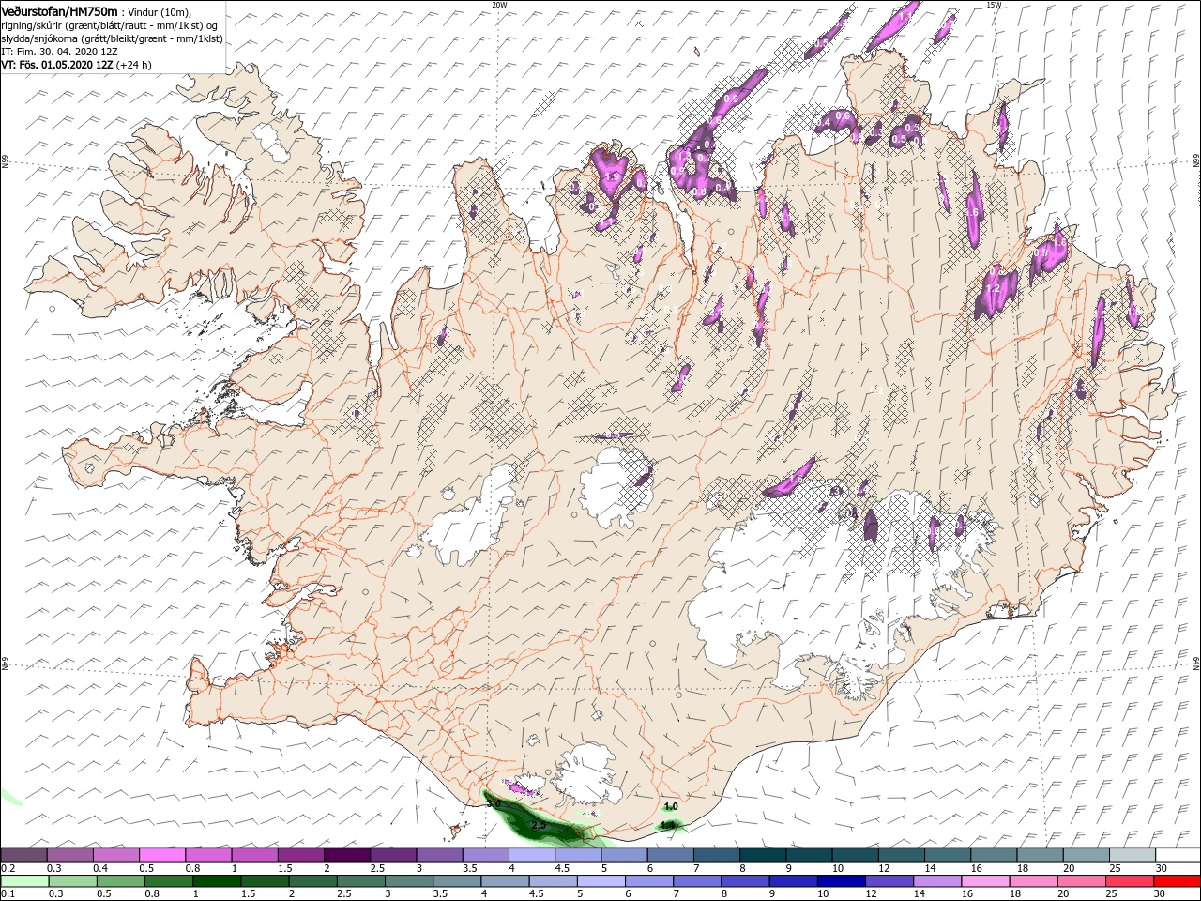
Task: Click the '3.0' rain value on the south coast
Action: tap(494, 804)
